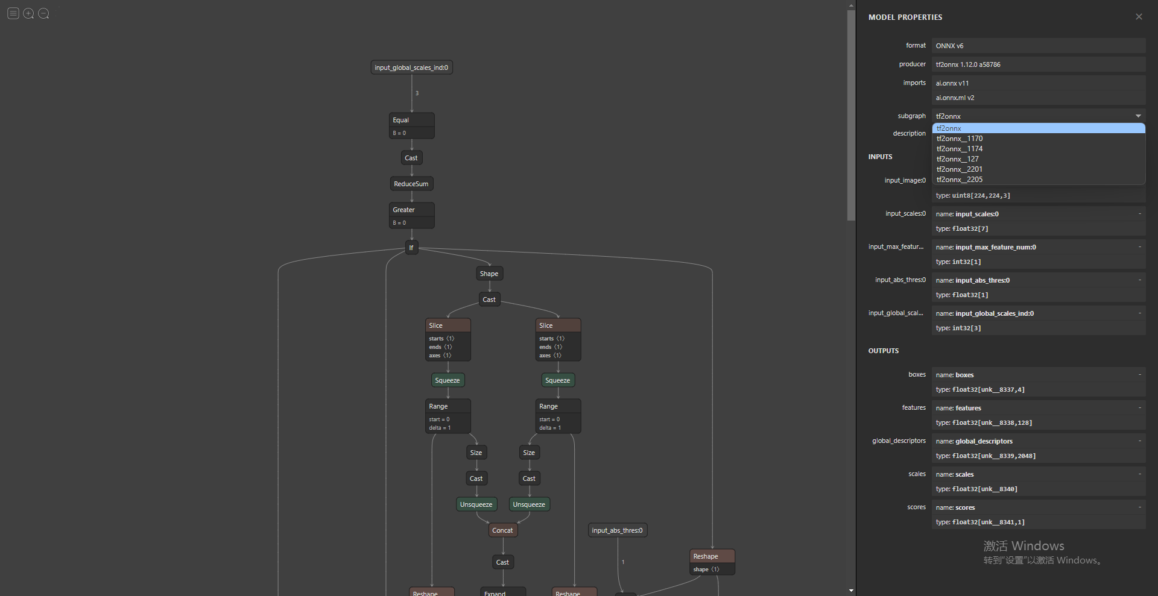Collapse the global_descriptors output row expander
Image resolution: width=1158 pixels, height=596 pixels.
[x=1139, y=441]
